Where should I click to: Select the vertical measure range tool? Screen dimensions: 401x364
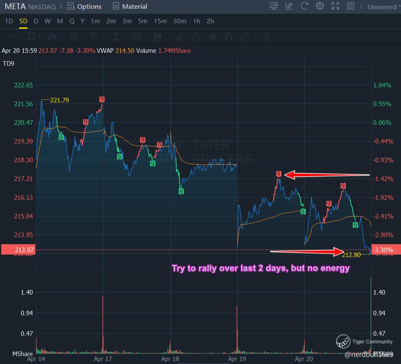pos(116,37)
